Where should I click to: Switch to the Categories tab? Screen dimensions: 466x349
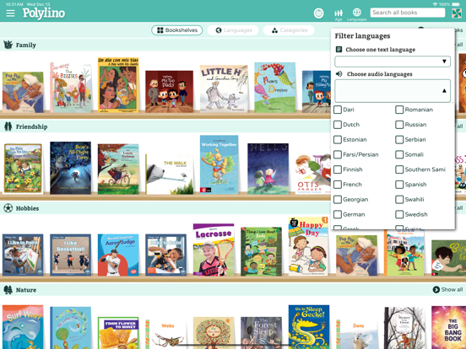click(x=289, y=30)
